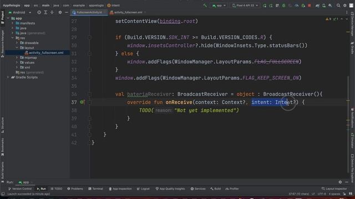Open the Terminal tool window
The height and width of the screenshot is (199, 355).
pos(95,188)
